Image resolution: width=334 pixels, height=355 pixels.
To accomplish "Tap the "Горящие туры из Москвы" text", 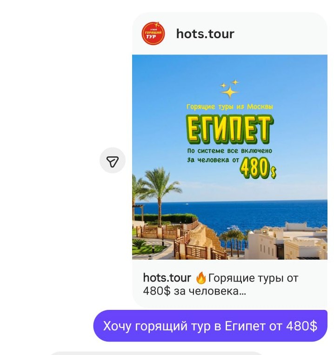I will click(230, 107).
